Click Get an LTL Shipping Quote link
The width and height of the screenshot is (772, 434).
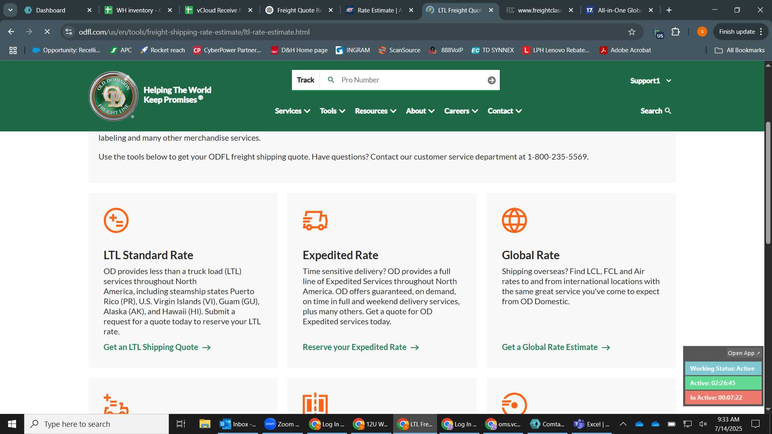point(157,347)
